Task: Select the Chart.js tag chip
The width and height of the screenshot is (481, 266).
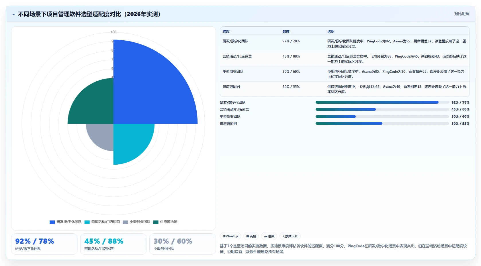Action: tap(230, 236)
